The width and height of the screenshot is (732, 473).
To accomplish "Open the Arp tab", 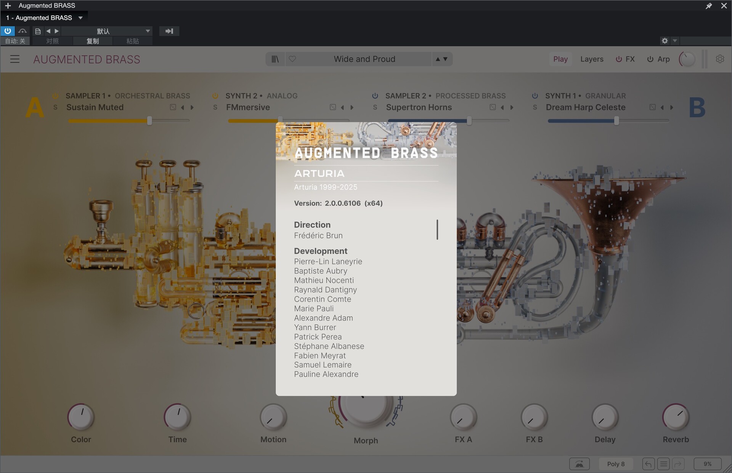I will [664, 59].
